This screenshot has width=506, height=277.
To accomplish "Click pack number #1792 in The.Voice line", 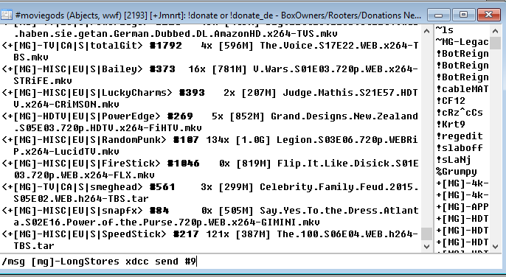I will (166, 46).
